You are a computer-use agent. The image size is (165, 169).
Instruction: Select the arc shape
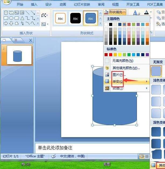coord(27,23)
